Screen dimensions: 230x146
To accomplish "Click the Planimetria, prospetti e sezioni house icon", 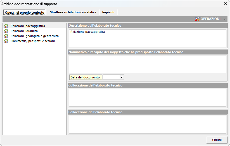I will (6, 41).
